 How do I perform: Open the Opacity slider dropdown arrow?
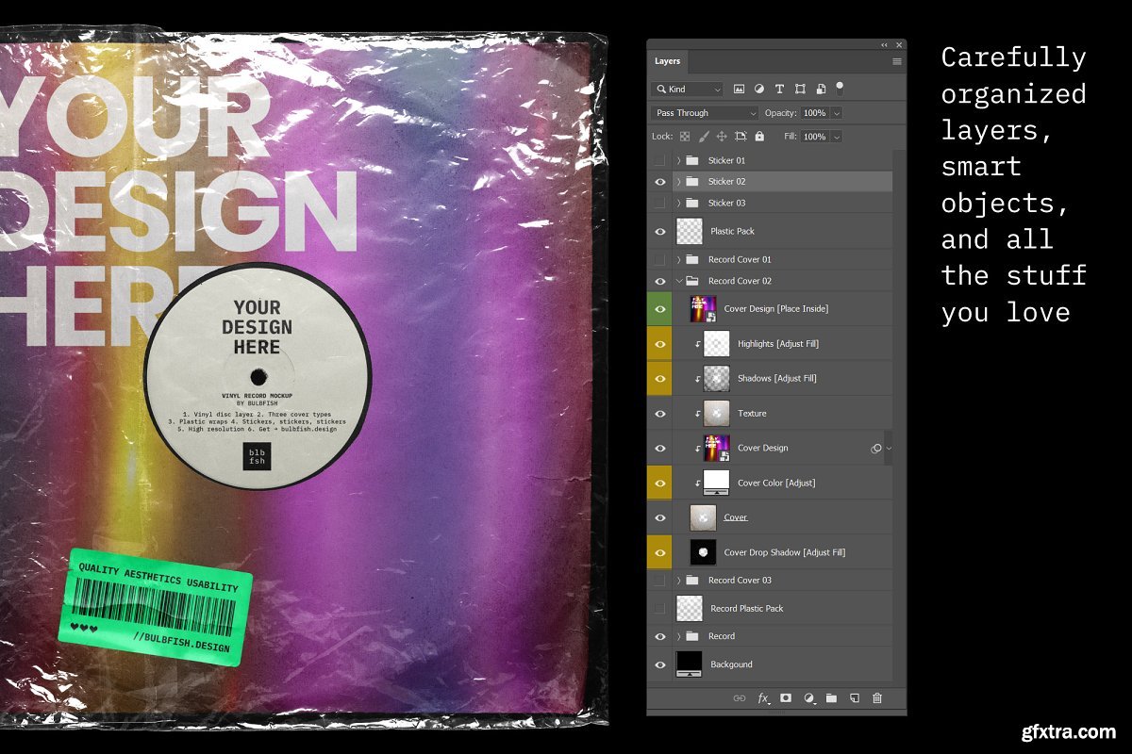click(x=837, y=113)
